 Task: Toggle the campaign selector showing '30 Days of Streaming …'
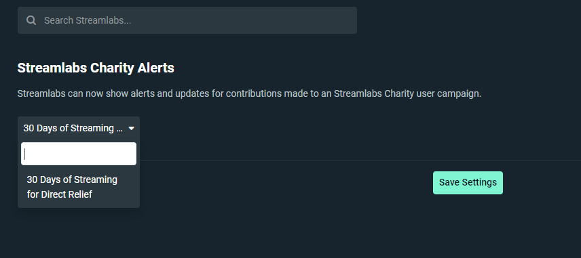[79, 128]
